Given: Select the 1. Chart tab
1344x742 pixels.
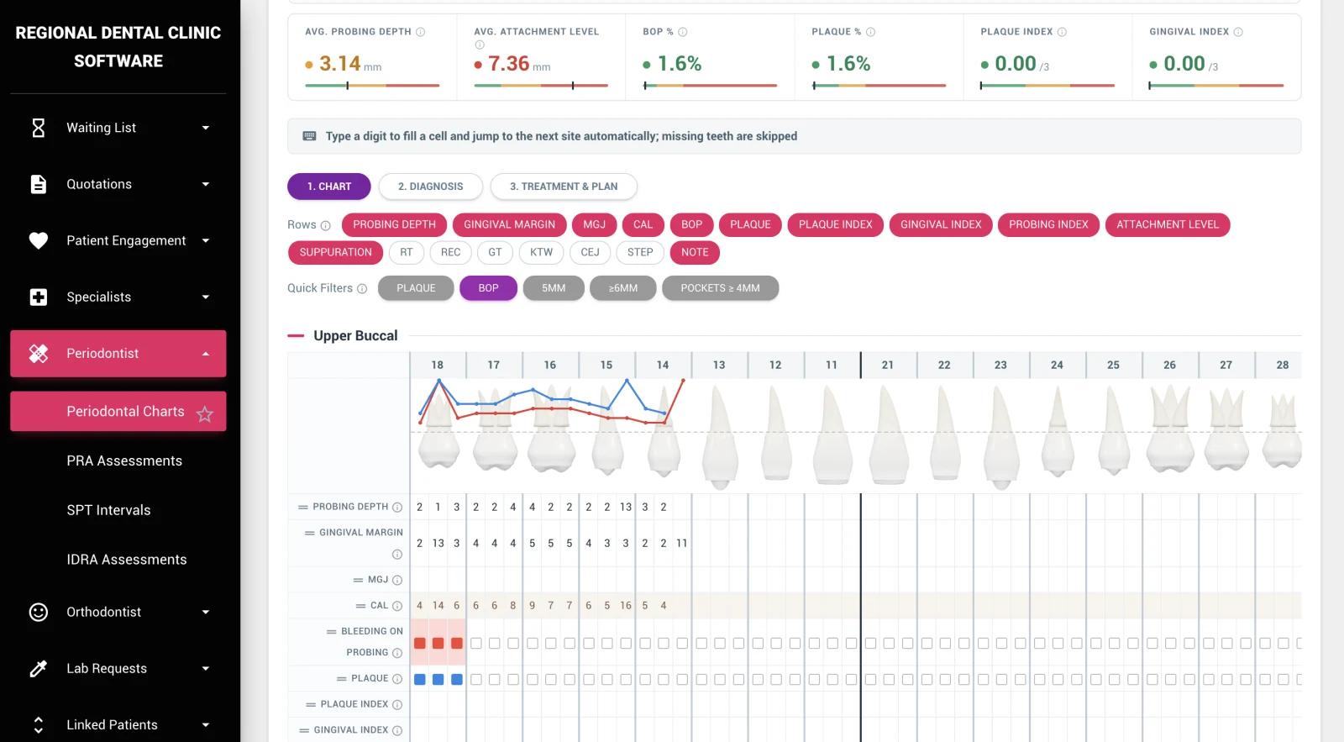Looking at the screenshot, I should (329, 187).
